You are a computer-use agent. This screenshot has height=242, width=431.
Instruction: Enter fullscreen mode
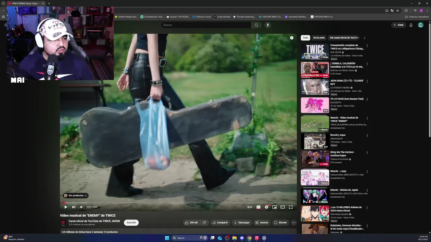(291, 207)
